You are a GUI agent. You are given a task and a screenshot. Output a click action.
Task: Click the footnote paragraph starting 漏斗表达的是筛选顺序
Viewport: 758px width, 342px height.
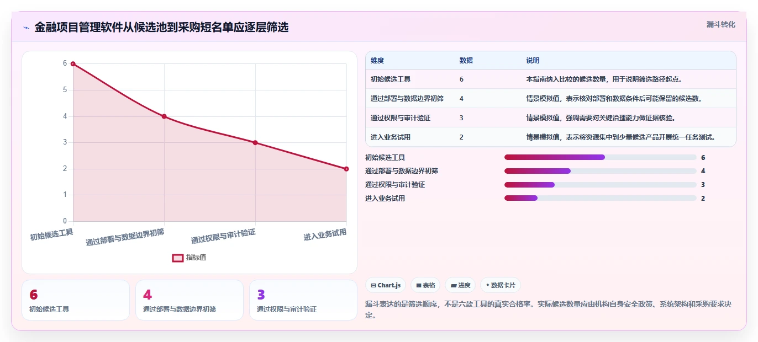coord(549,309)
